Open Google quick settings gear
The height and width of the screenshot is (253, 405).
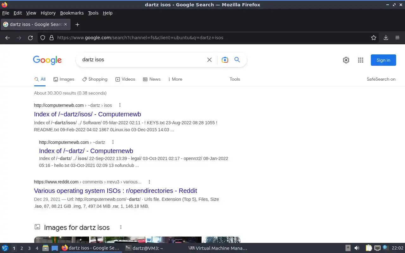(x=346, y=60)
